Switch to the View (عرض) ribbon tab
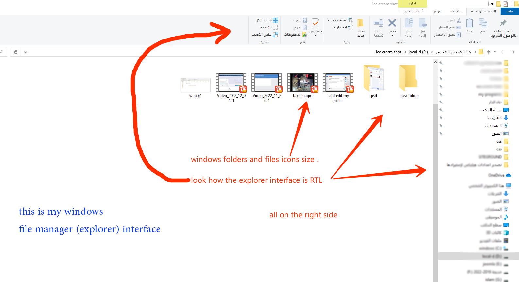Viewport: 519px width, 282px height. coord(437,11)
